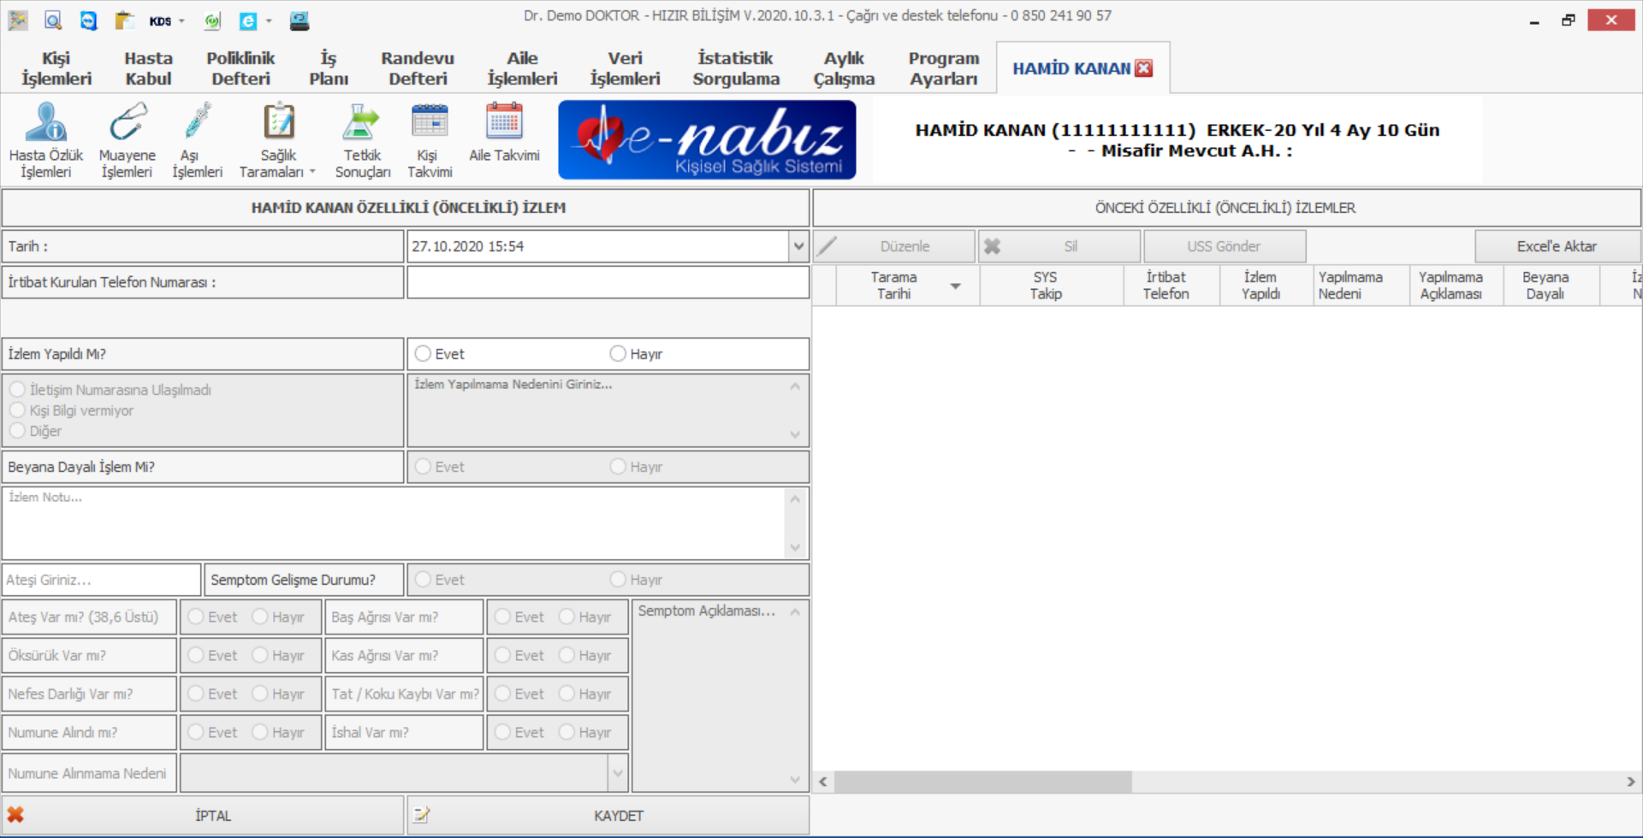
Task: Open Numune Alınmama Nedeni dropdown
Action: [x=618, y=773]
